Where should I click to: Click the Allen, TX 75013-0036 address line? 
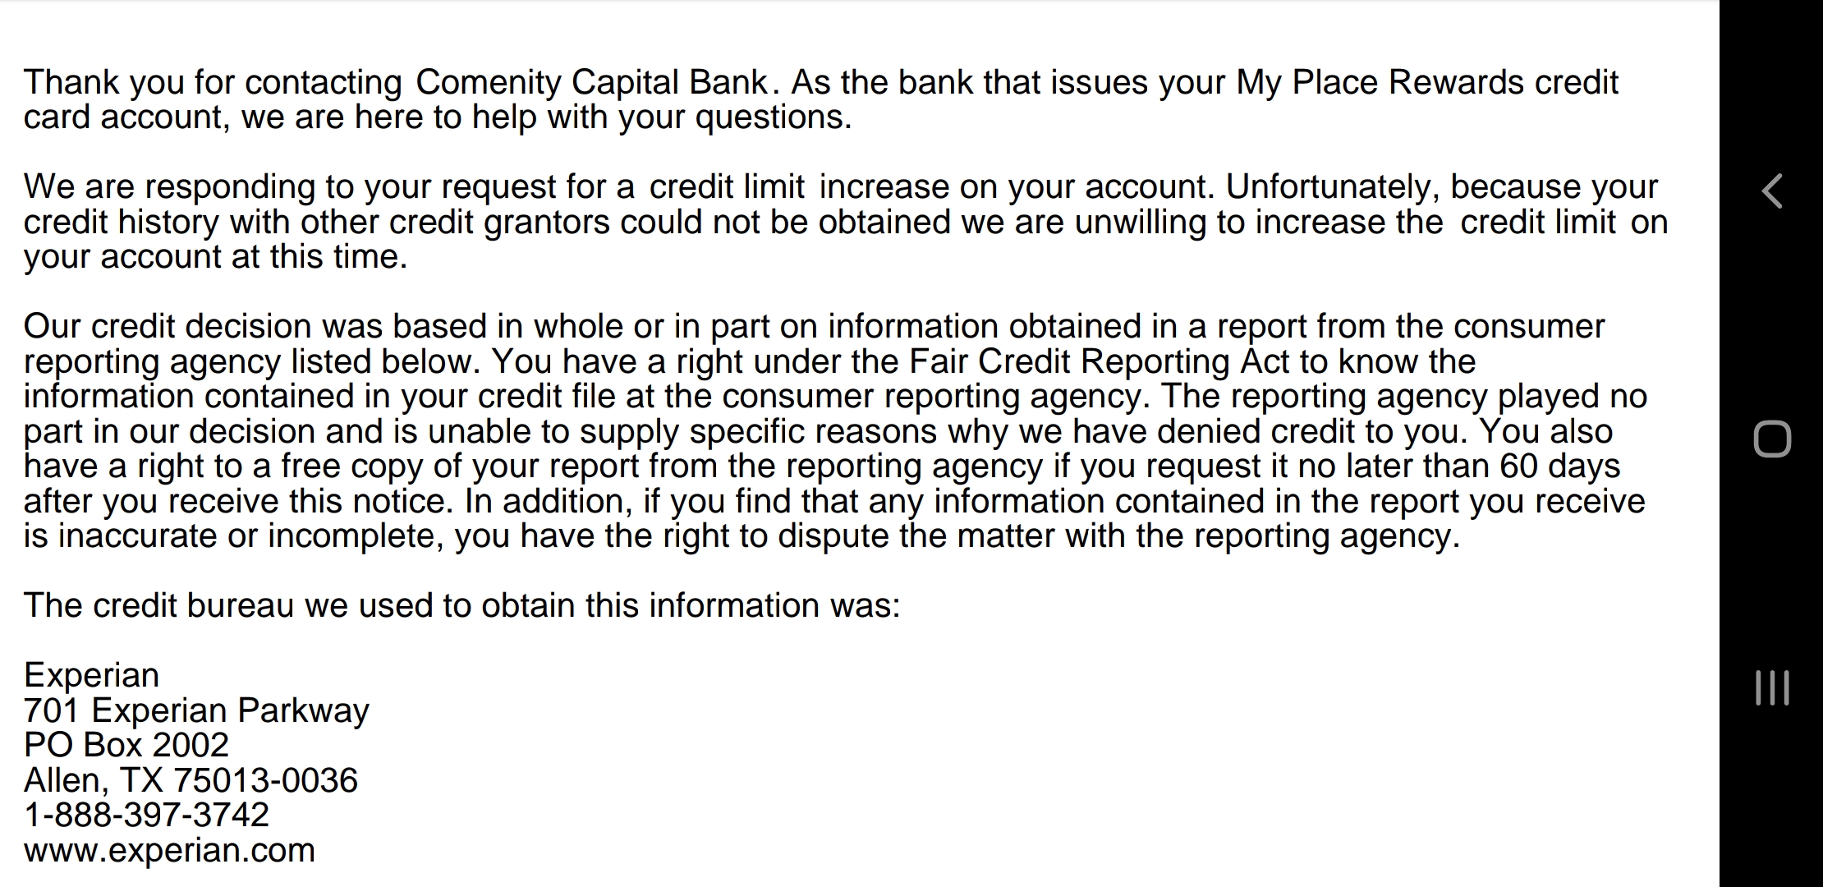pyautogui.click(x=191, y=780)
